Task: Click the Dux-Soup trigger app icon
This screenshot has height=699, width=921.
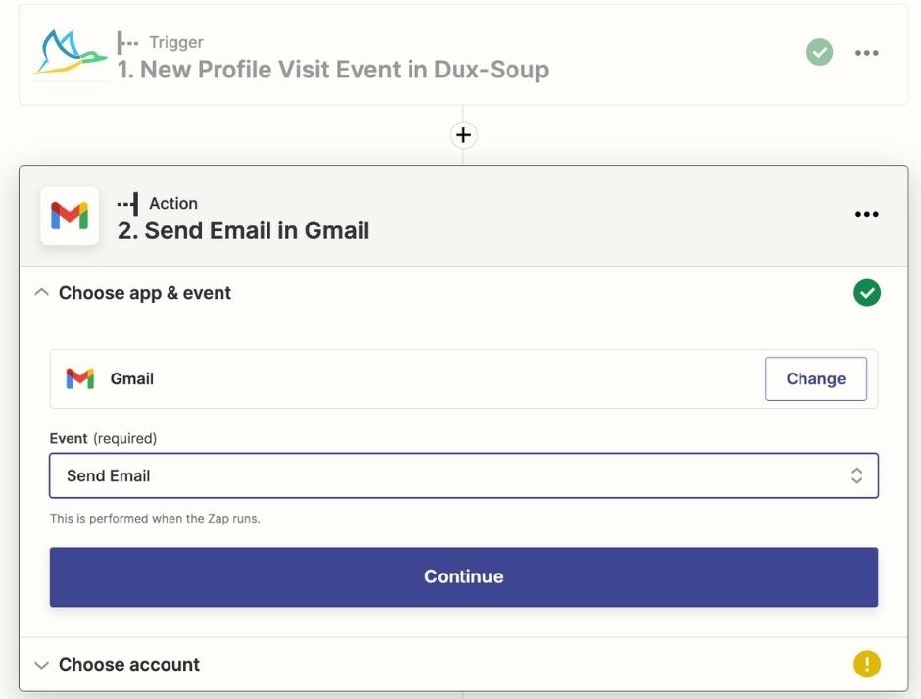Action: tap(70, 52)
